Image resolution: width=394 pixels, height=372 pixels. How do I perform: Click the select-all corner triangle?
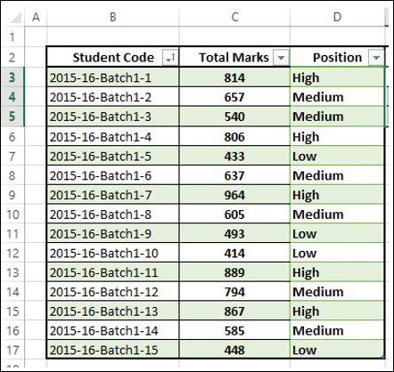[x=15, y=17]
